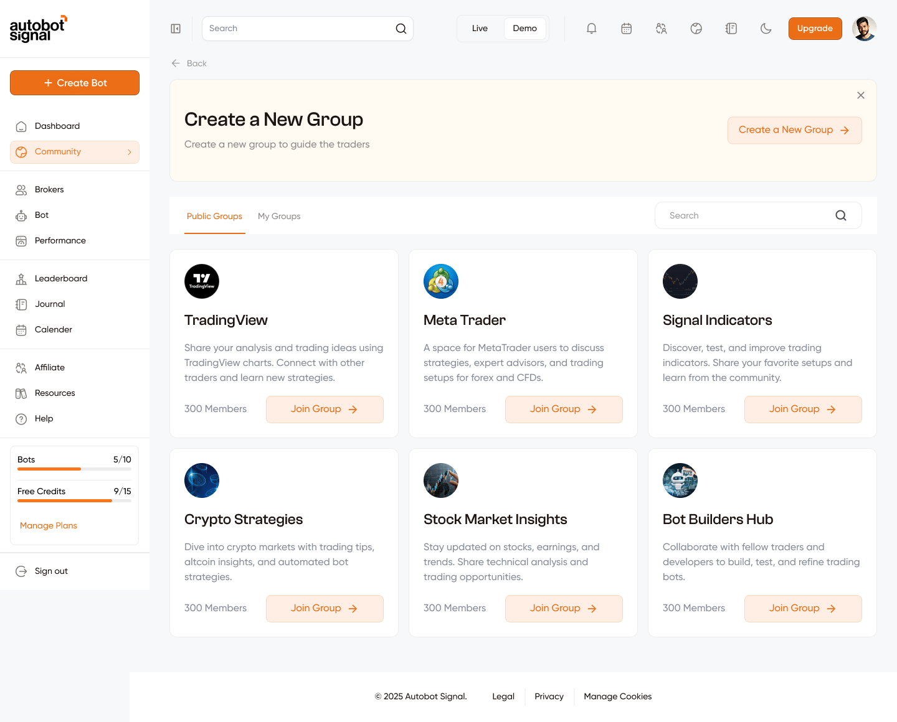897x722 pixels.
Task: Click the Dashboard home icon in the sidebar
Action: click(x=21, y=126)
